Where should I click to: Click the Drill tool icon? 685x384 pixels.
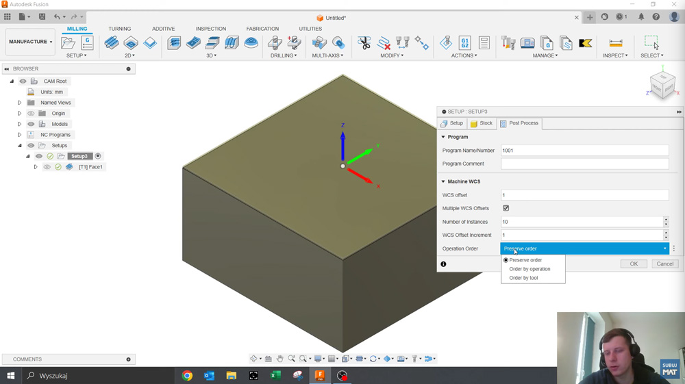click(275, 43)
